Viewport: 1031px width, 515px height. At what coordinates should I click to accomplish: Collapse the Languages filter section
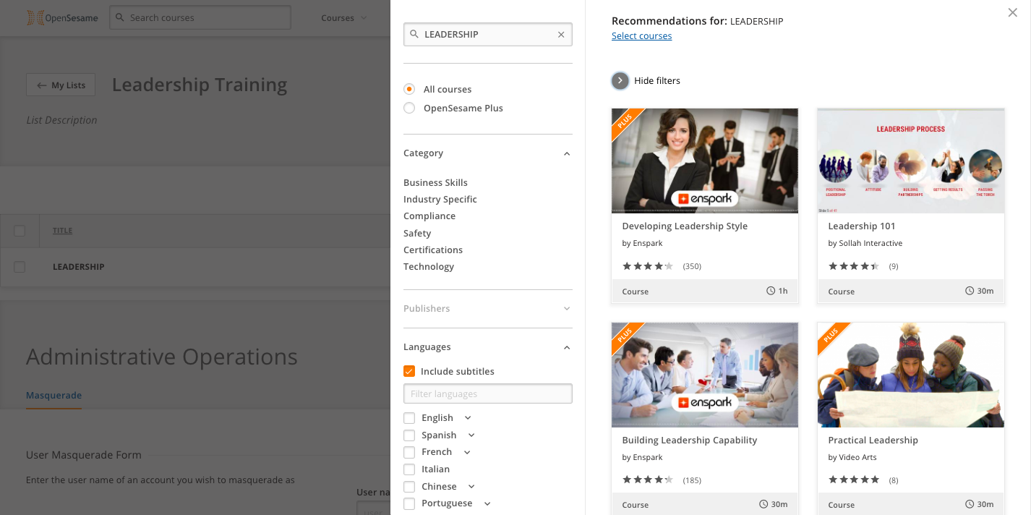tap(567, 347)
